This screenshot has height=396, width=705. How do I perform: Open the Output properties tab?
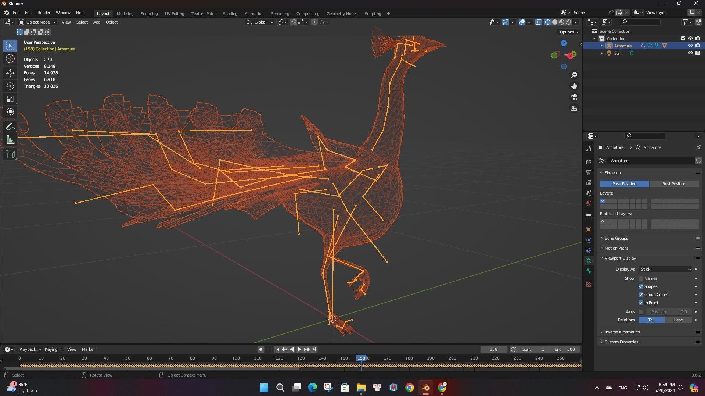(x=589, y=172)
